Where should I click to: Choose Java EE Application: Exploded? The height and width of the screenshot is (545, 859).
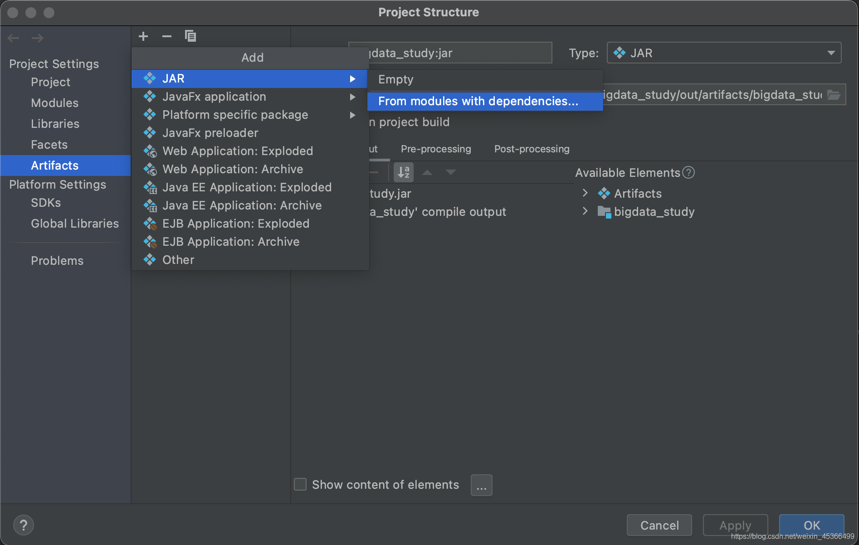pyautogui.click(x=249, y=188)
